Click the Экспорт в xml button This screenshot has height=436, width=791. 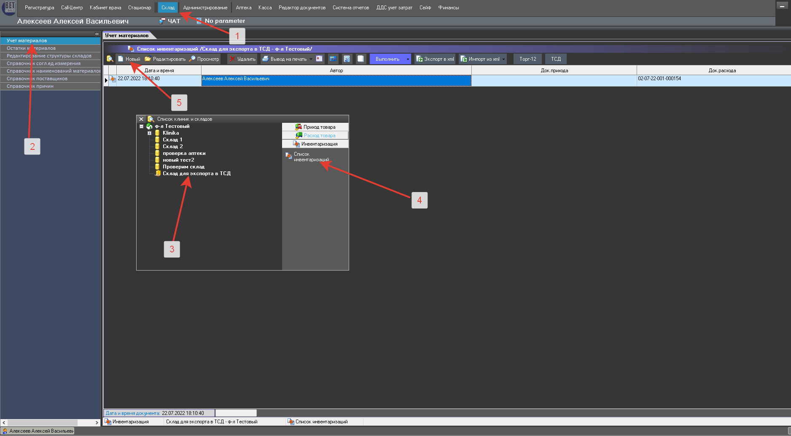[x=435, y=59]
